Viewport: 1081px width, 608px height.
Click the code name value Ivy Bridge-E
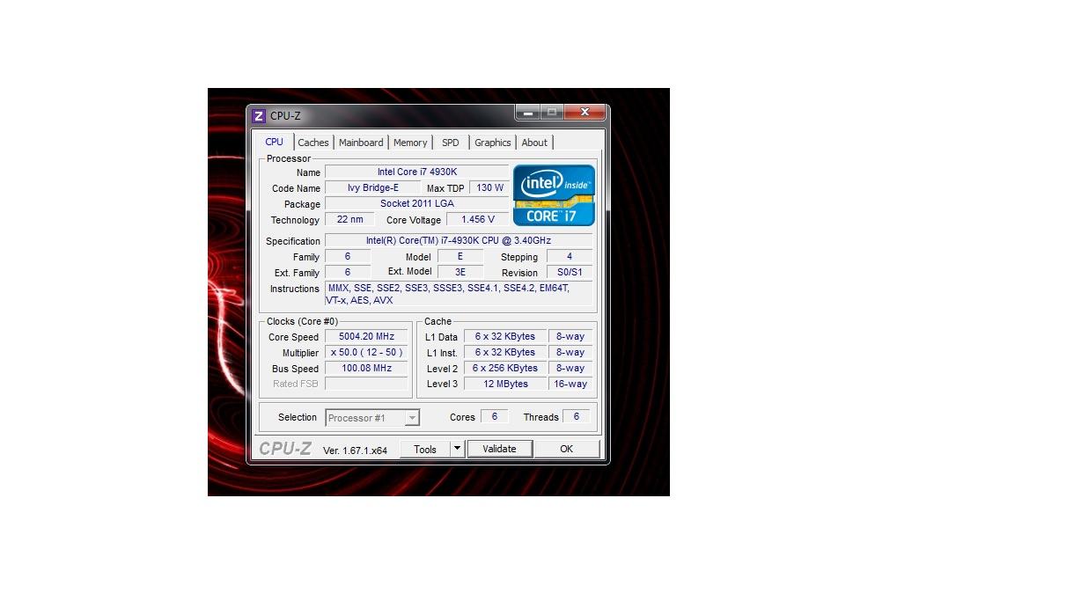tap(372, 188)
